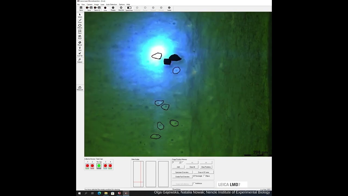Open MicCtrl microscope control

point(121,9)
